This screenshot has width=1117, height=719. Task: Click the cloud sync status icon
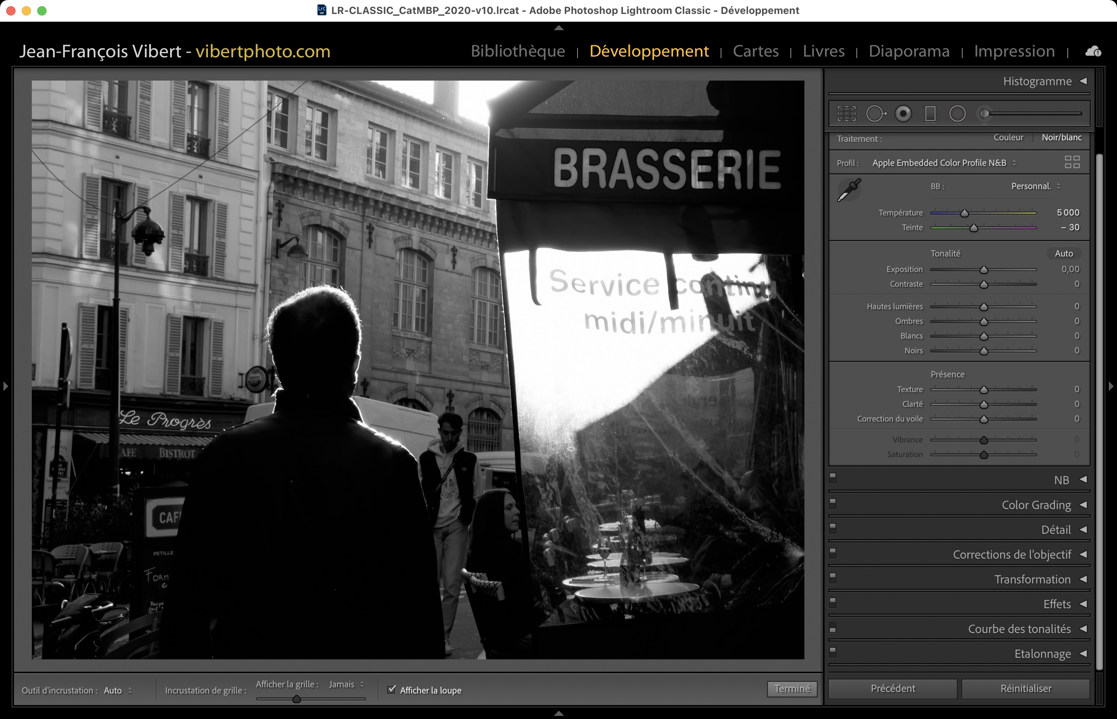click(1093, 51)
